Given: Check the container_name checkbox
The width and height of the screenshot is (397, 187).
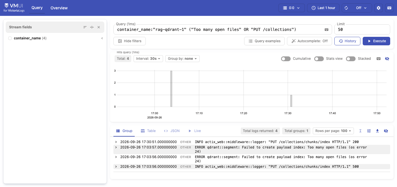Looking at the screenshot, I should (10, 38).
